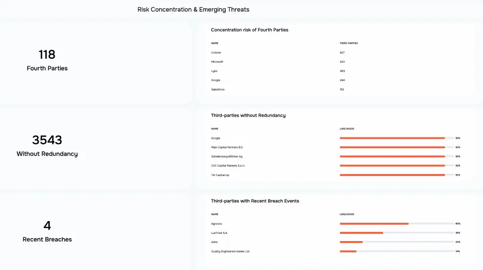Open the LuxTrust S.A. breach entry
The width and height of the screenshot is (483, 270).
tap(219, 233)
